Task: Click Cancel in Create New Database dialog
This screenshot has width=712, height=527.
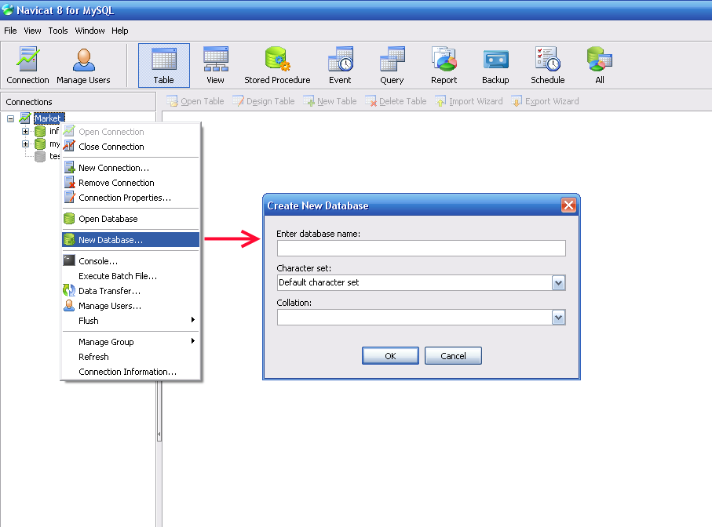Action: point(453,356)
